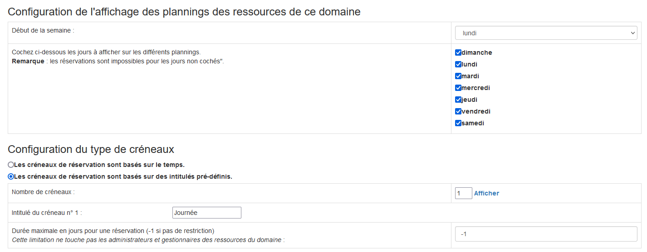Click the 'basés sur le temps' label
Screen dimensions: 647x252
coord(99,165)
